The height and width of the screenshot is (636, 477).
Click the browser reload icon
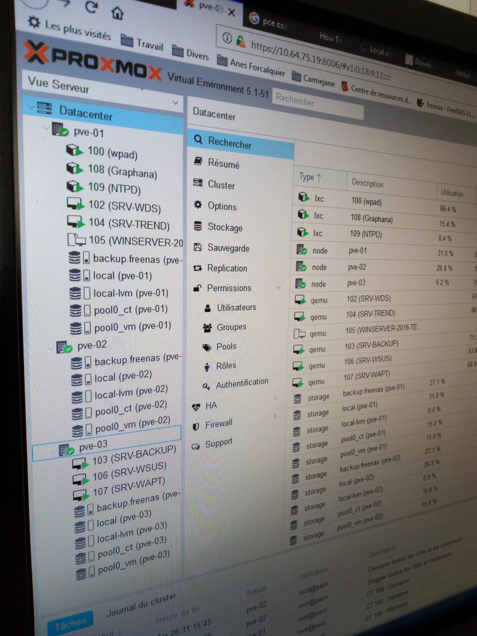point(92,6)
